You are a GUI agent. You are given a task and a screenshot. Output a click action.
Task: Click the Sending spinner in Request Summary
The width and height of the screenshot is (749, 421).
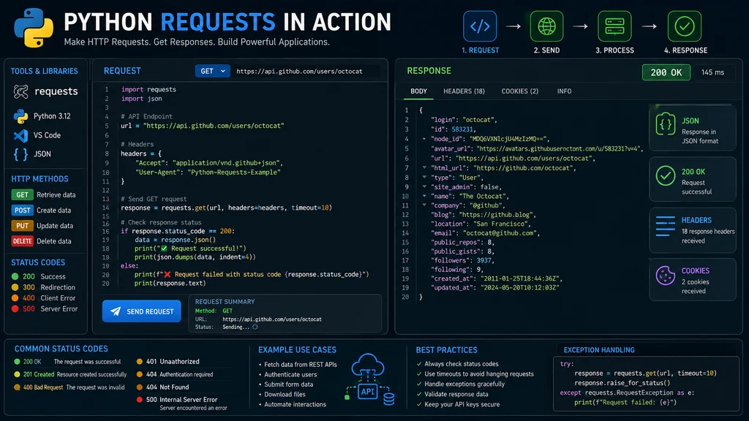(x=255, y=327)
